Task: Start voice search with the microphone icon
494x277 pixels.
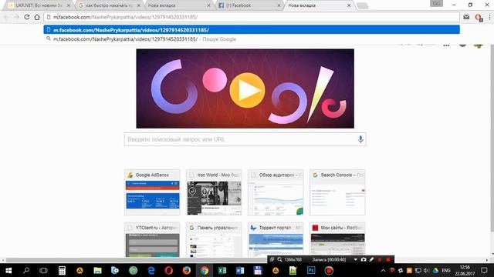Action: (360, 139)
